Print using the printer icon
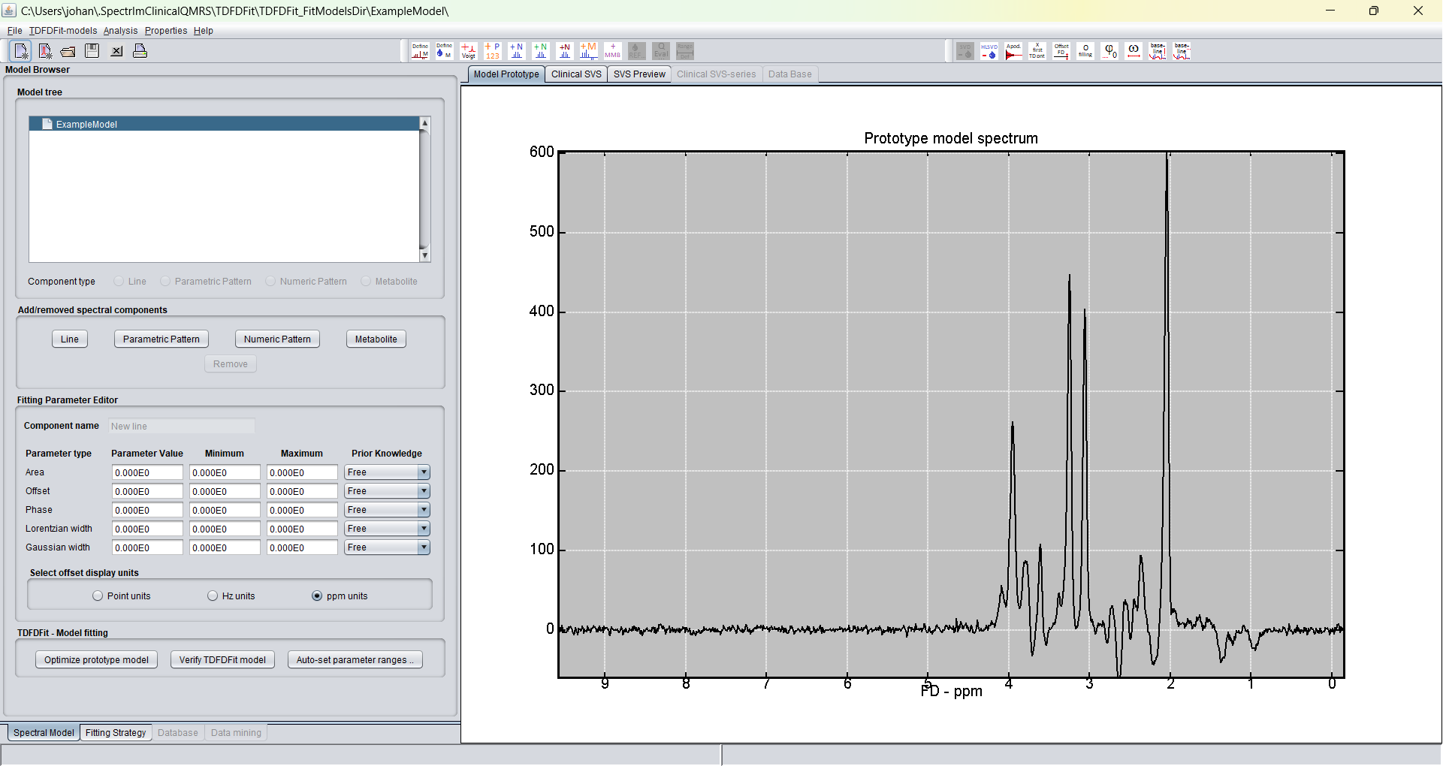Image resolution: width=1443 pixels, height=766 pixels. click(x=140, y=51)
